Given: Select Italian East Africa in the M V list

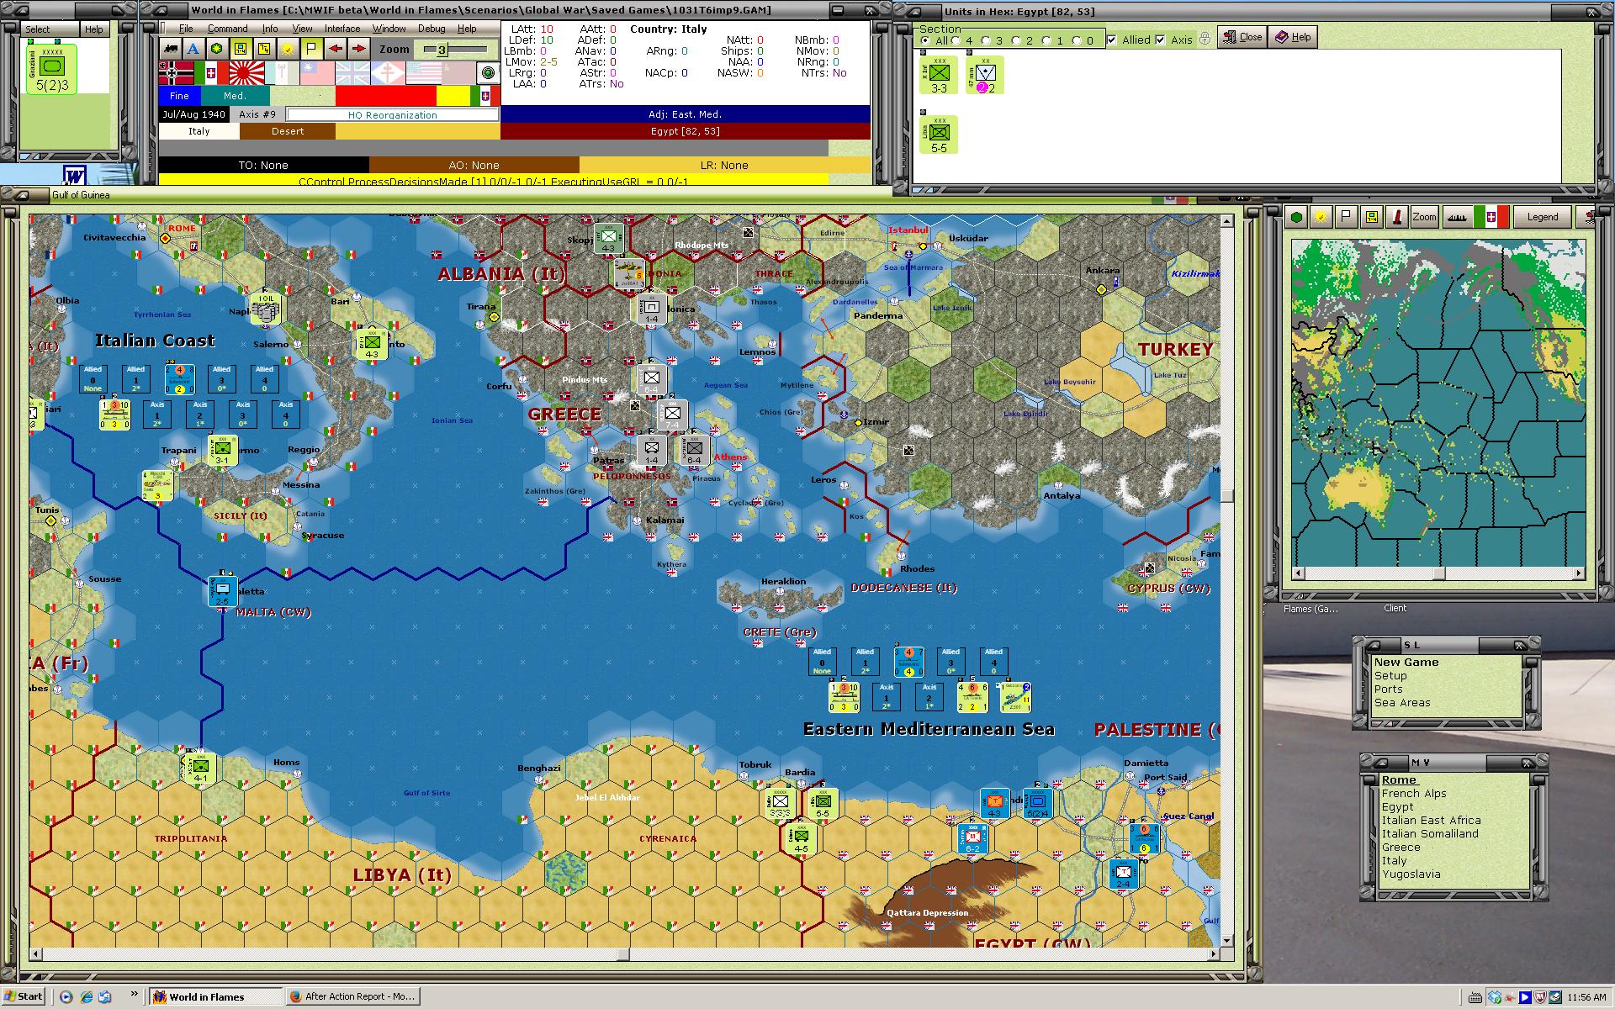Looking at the screenshot, I should pos(1431,821).
